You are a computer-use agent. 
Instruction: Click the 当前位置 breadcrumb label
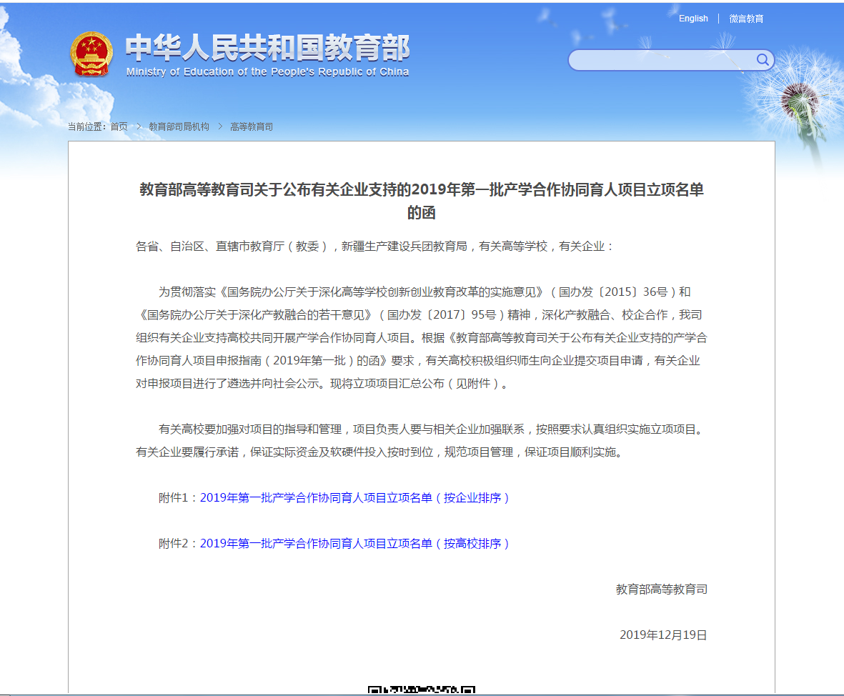tap(86, 126)
